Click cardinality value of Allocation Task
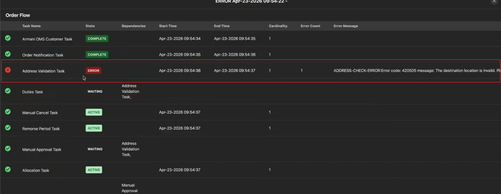Image resolution: width=501 pixels, height=194 pixels. point(270,170)
